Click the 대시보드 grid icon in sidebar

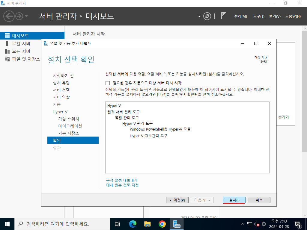[7, 36]
